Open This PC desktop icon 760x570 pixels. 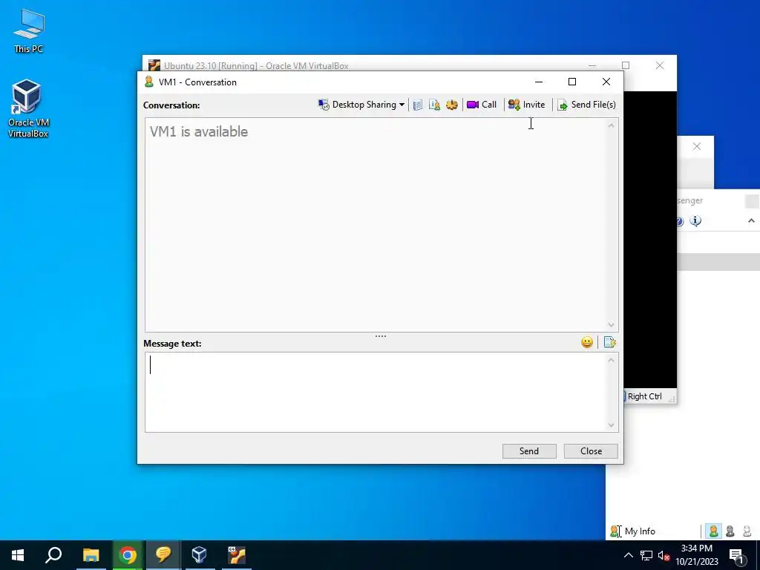coord(29,31)
